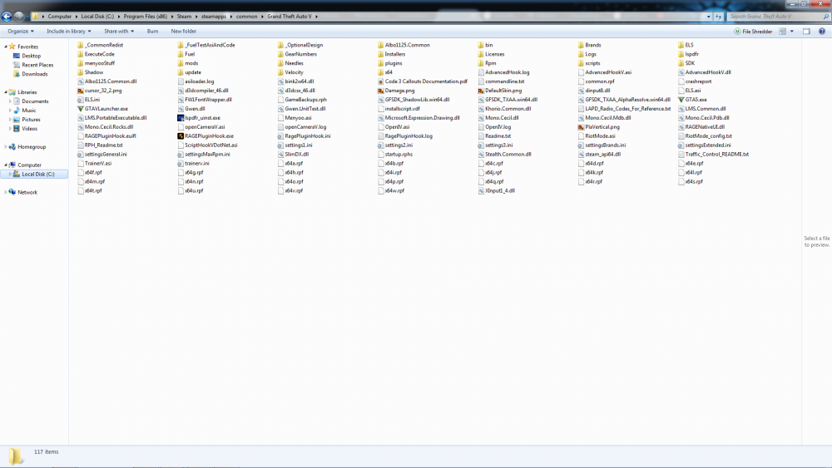Open the Organize dropdown menu
The image size is (832, 468).
(21, 32)
